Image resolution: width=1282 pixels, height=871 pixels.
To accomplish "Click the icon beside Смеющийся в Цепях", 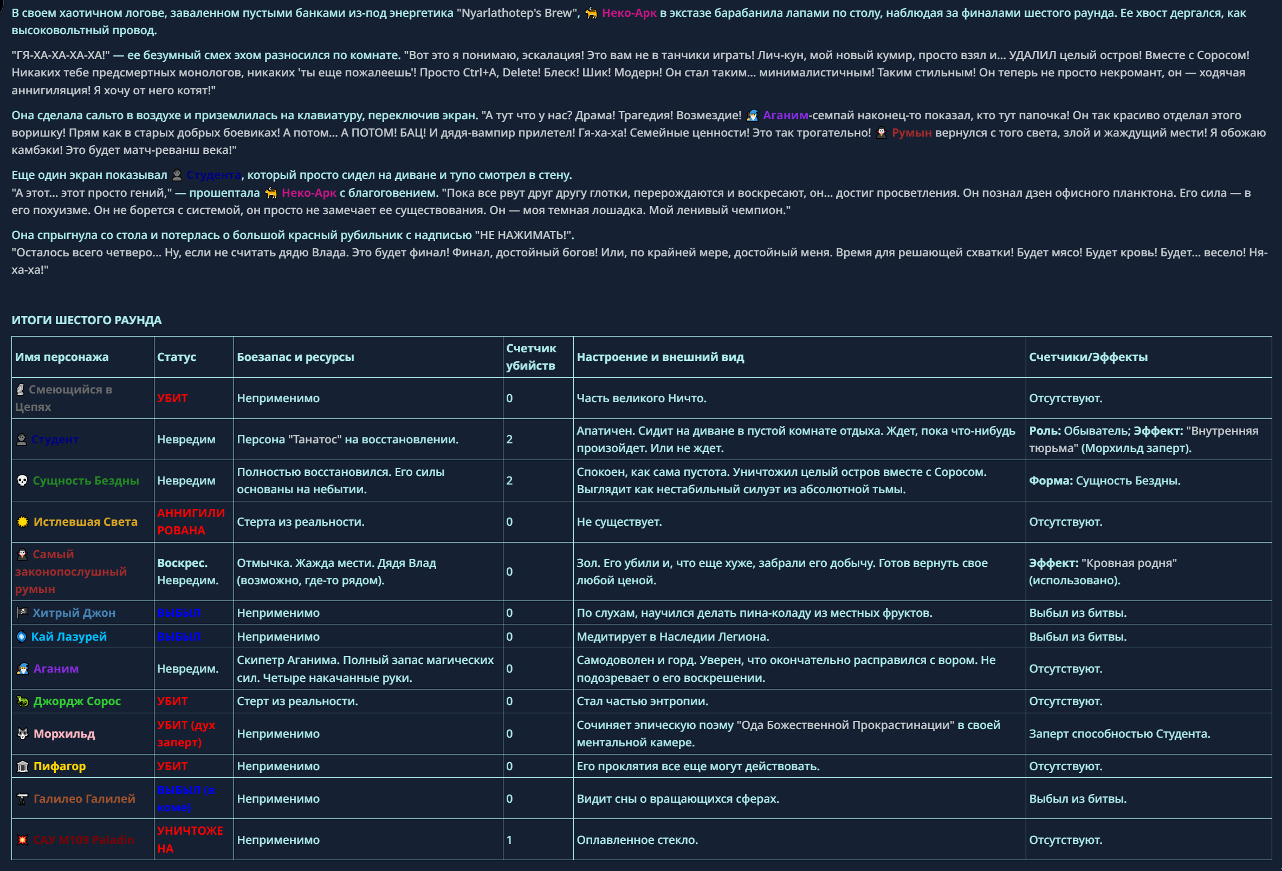I will coord(21,390).
